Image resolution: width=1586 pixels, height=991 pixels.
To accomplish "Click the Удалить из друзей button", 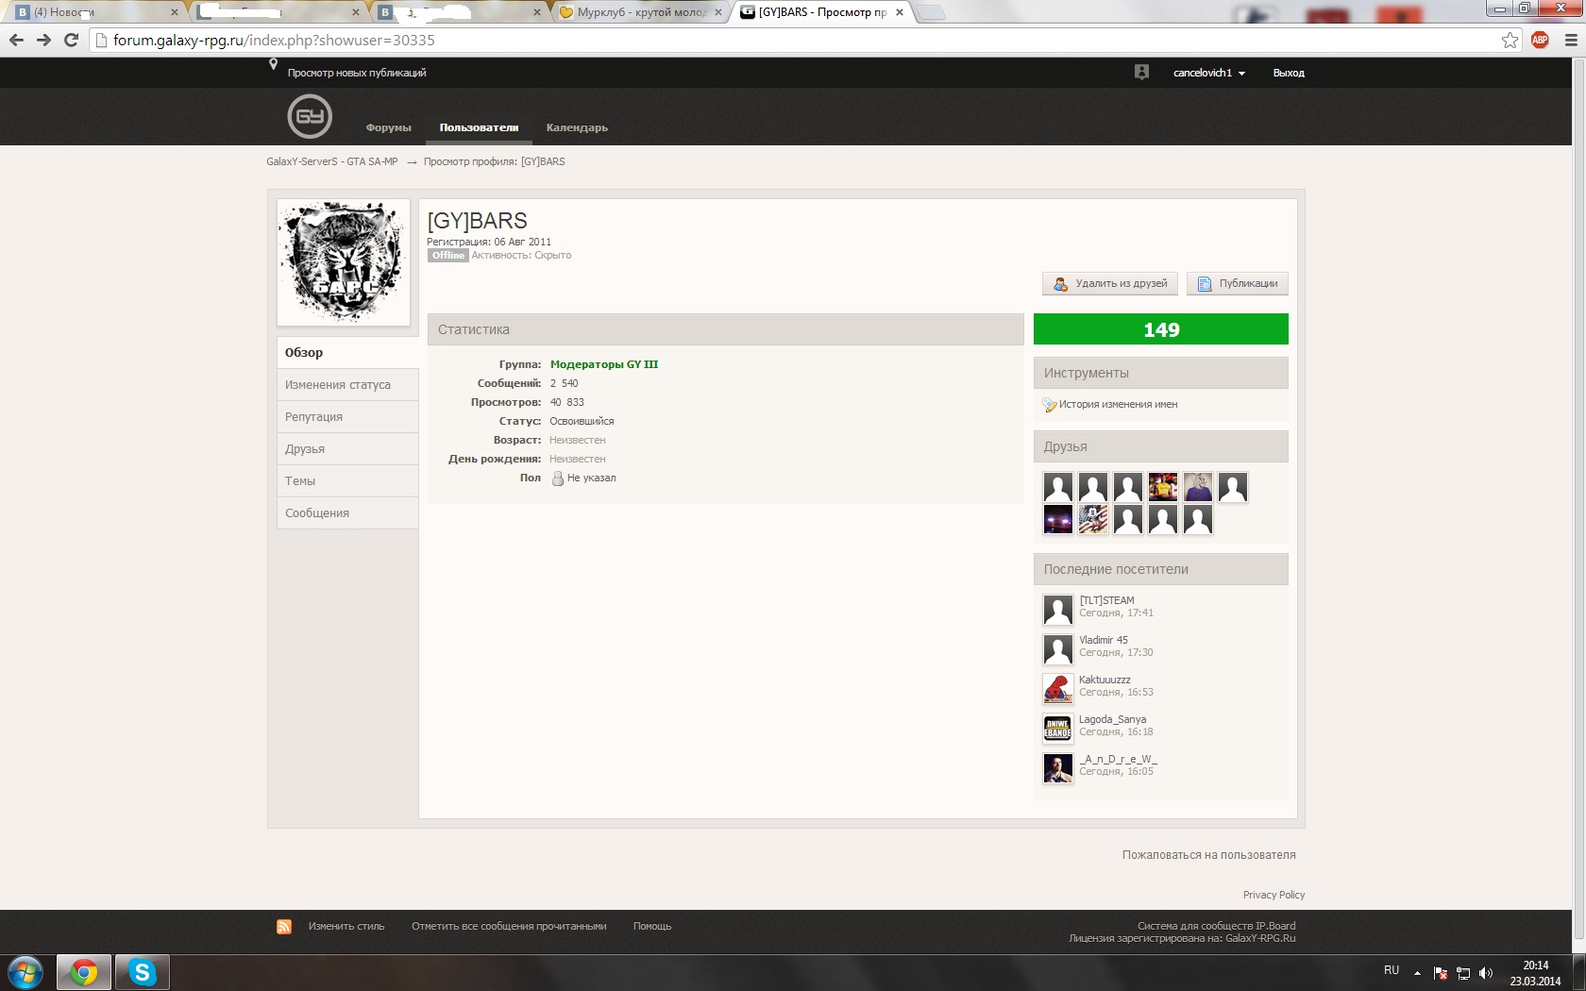I will (1110, 283).
